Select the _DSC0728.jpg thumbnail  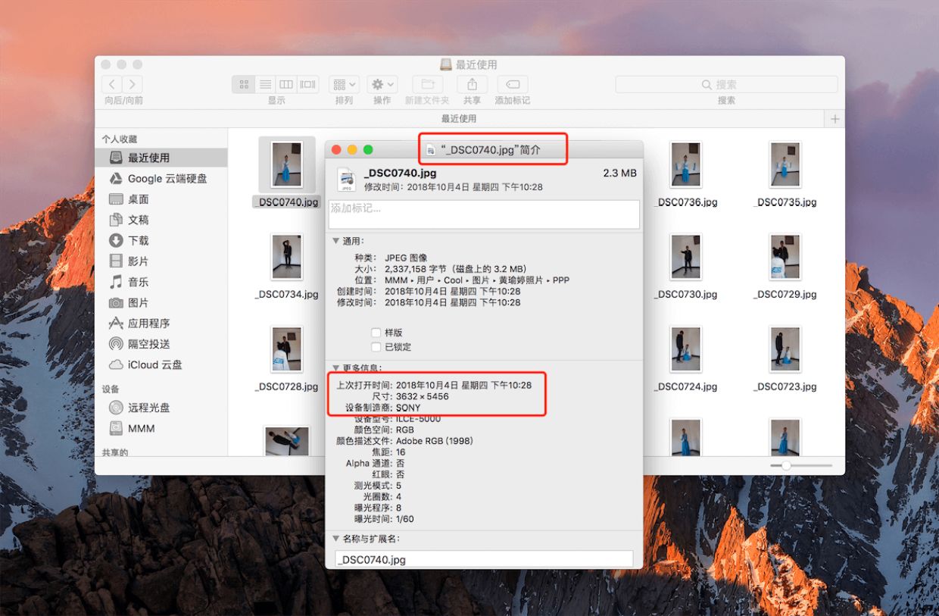point(287,349)
